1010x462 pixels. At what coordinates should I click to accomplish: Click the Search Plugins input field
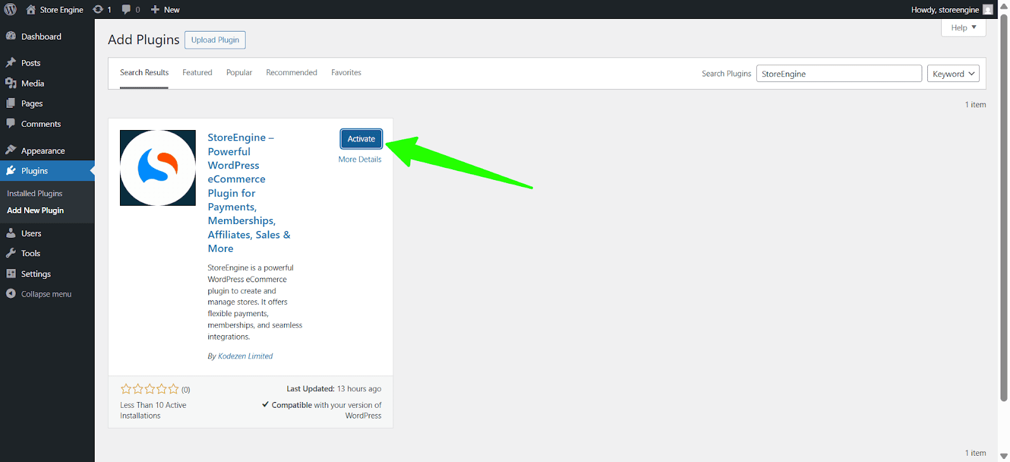click(839, 74)
